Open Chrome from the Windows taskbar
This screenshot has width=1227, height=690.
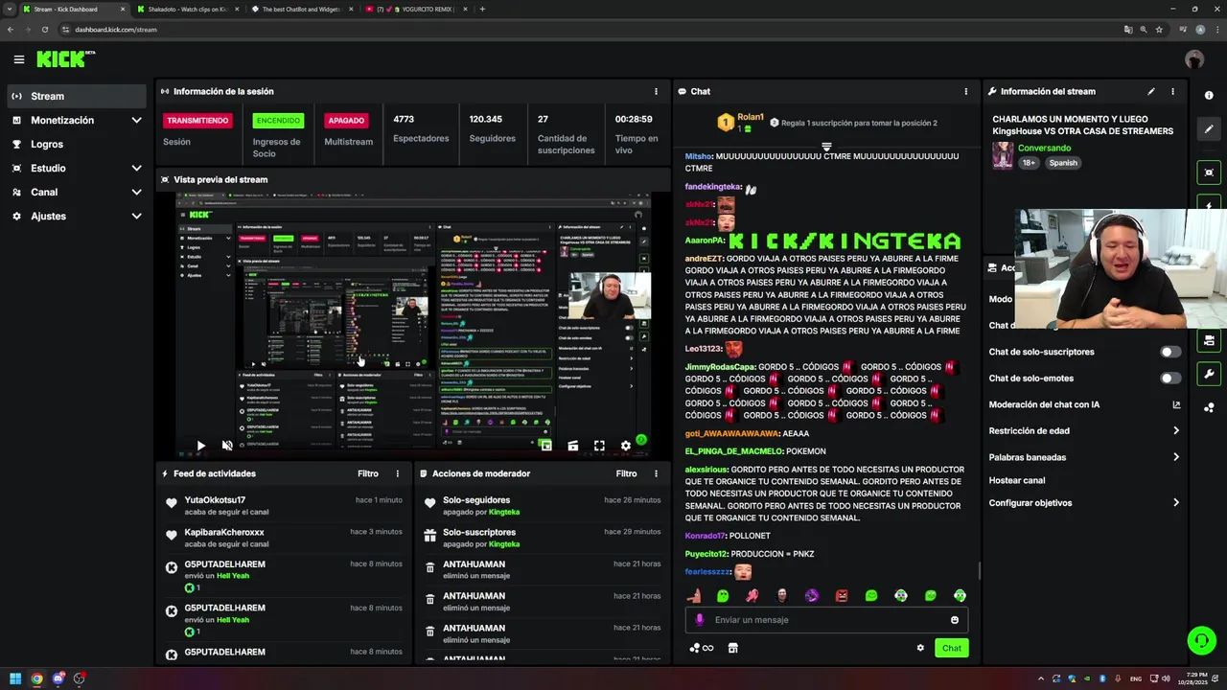coord(36,678)
